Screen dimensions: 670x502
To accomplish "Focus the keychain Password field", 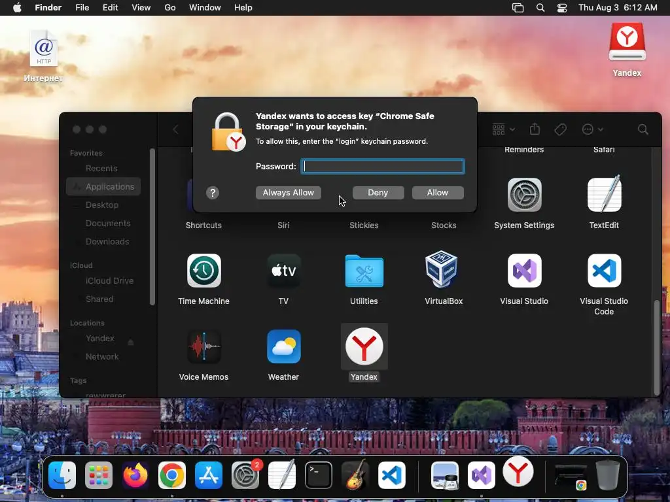I will pyautogui.click(x=382, y=166).
